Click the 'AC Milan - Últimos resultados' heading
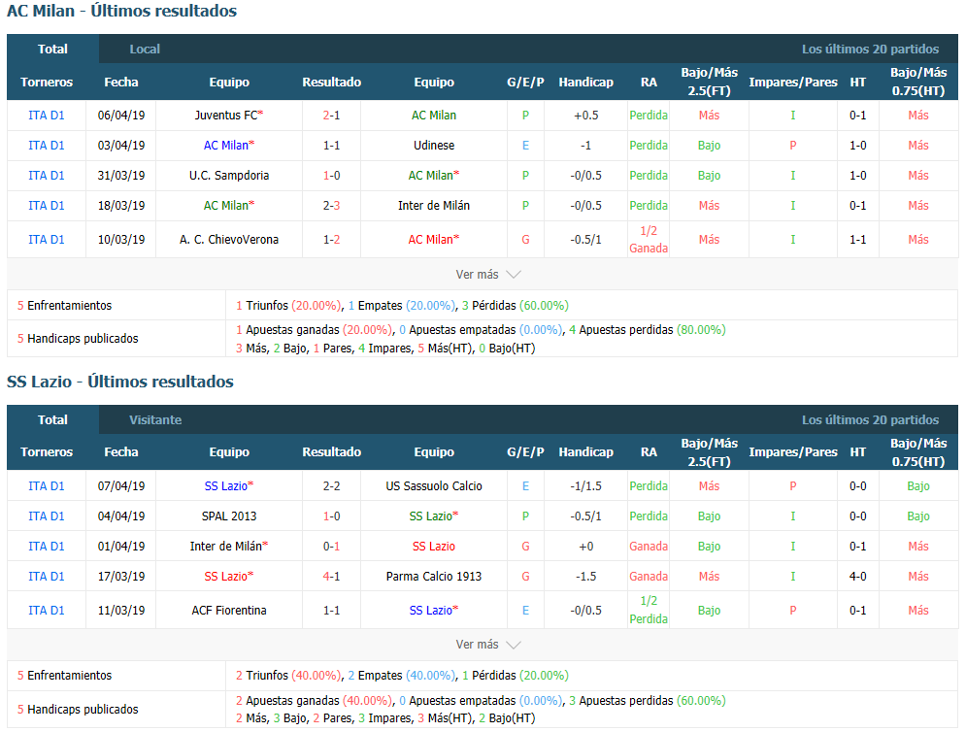This screenshot has width=966, height=732. point(122,11)
